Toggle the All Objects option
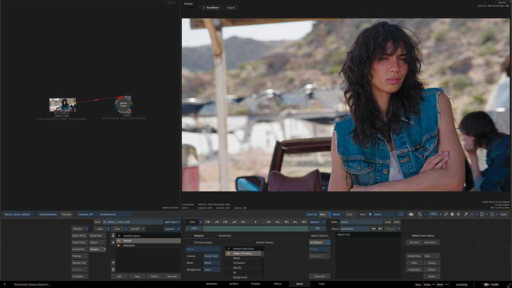This screenshot has height=288, width=512. 319,242
